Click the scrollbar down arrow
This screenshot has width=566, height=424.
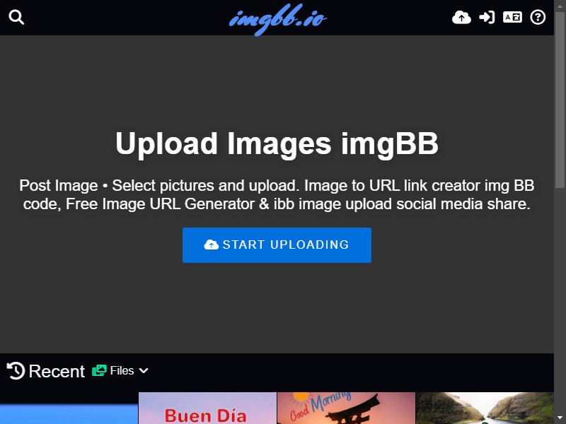pyautogui.click(x=560, y=419)
